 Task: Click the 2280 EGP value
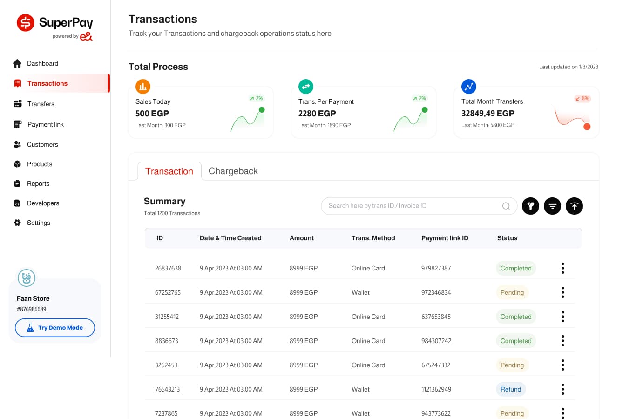317,114
